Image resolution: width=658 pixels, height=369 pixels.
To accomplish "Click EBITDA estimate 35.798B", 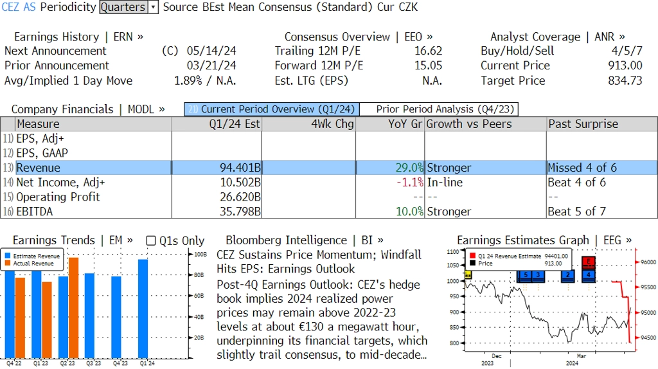I will tap(240, 212).
